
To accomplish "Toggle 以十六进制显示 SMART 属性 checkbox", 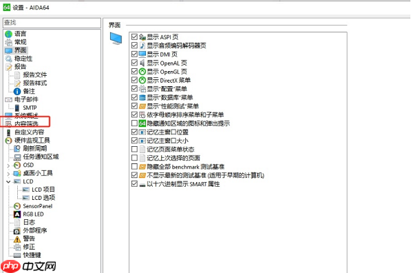I will (x=134, y=184).
